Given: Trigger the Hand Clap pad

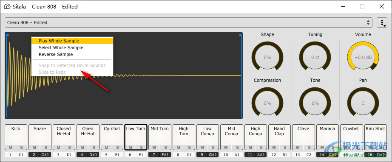Looking at the screenshot, I should pyautogui.click(x=279, y=134).
